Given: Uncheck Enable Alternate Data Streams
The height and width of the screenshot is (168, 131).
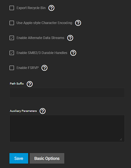Looking at the screenshot, I should click(12, 38).
